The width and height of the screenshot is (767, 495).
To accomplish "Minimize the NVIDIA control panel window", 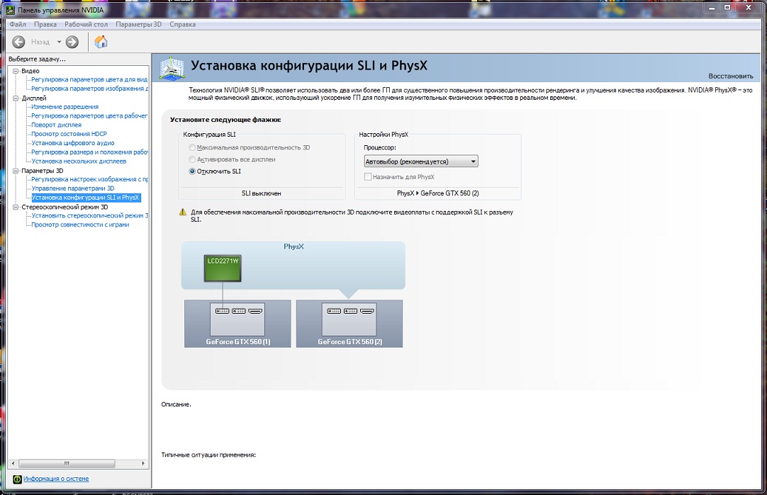I will click(712, 8).
